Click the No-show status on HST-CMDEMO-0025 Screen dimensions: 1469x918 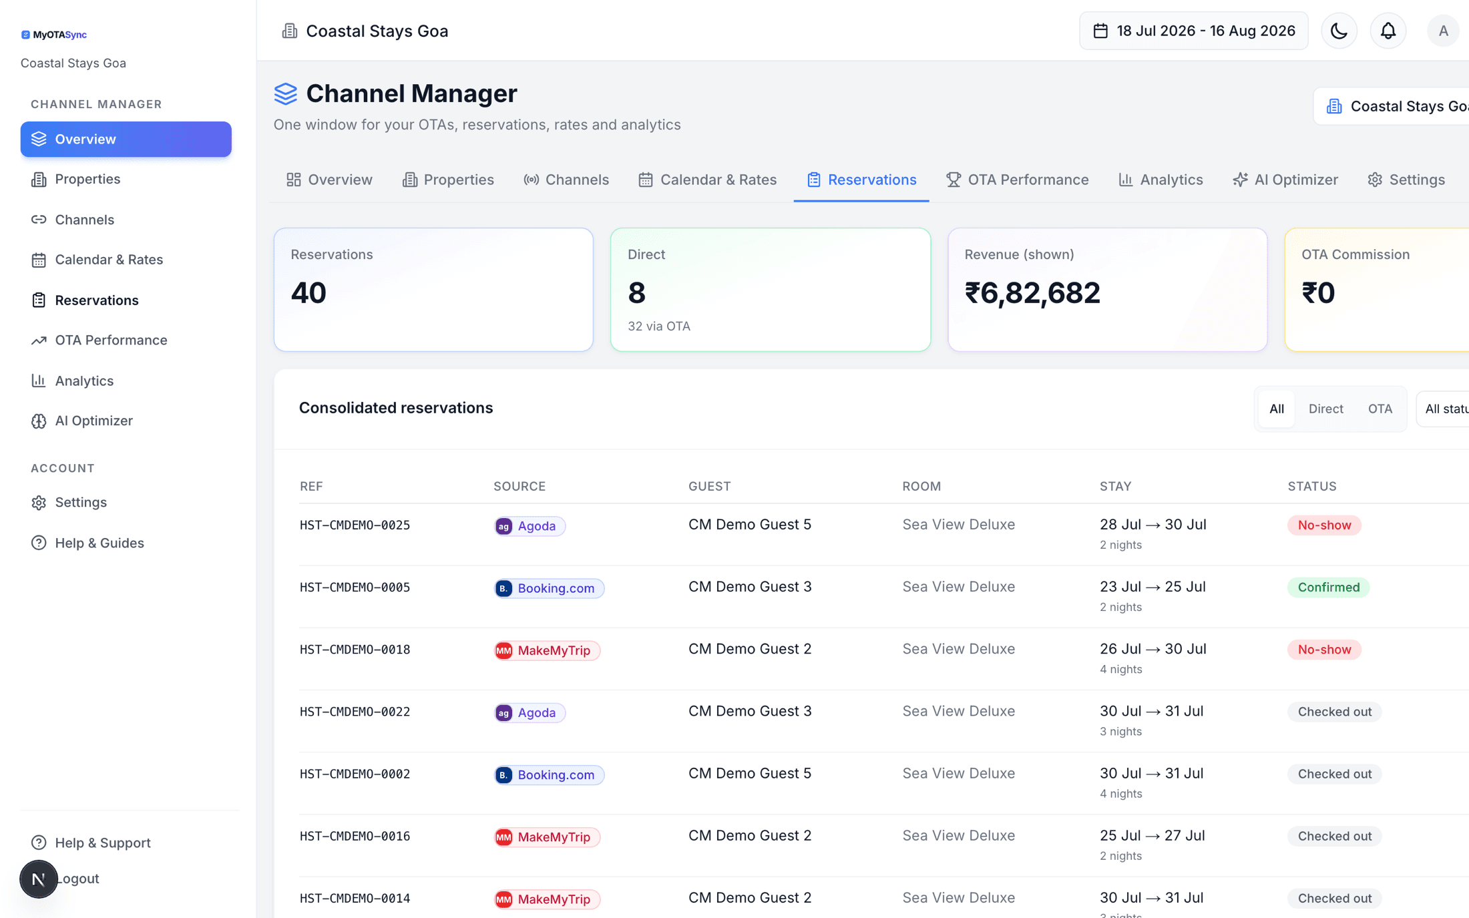click(1324, 525)
